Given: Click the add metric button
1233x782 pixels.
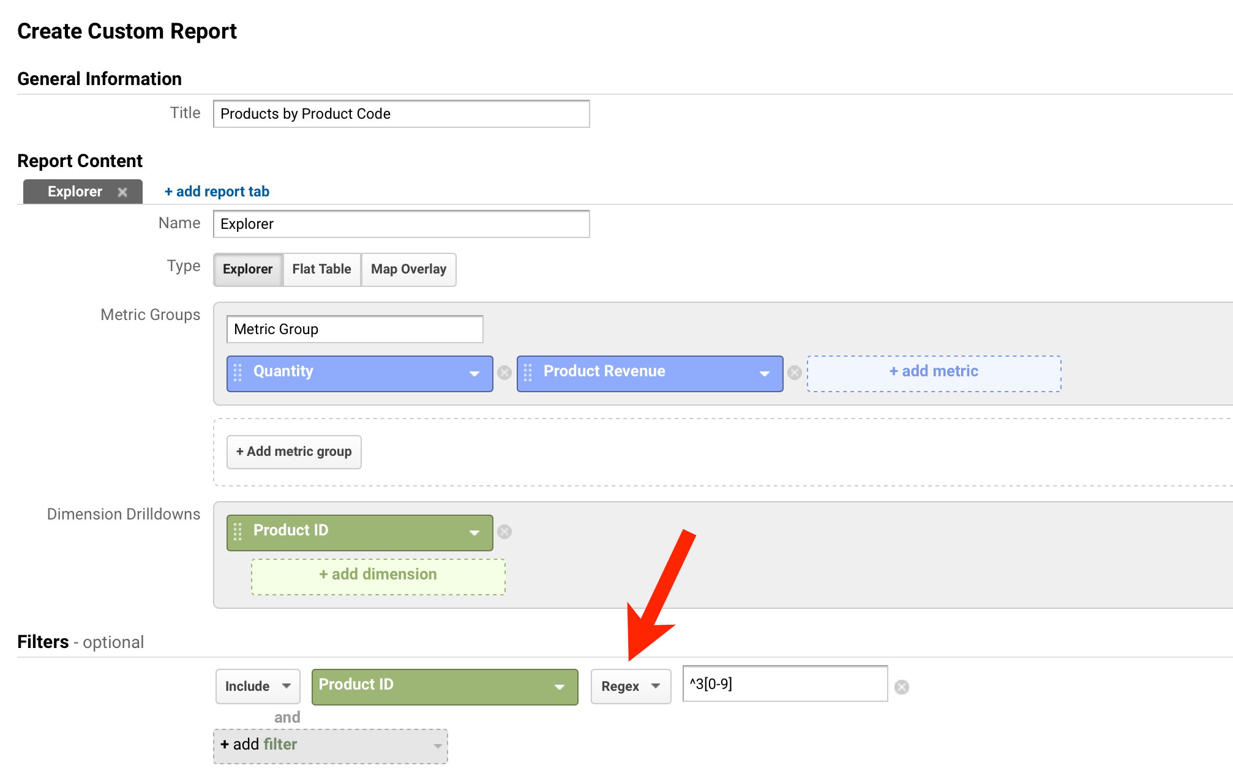Looking at the screenshot, I should click(933, 371).
